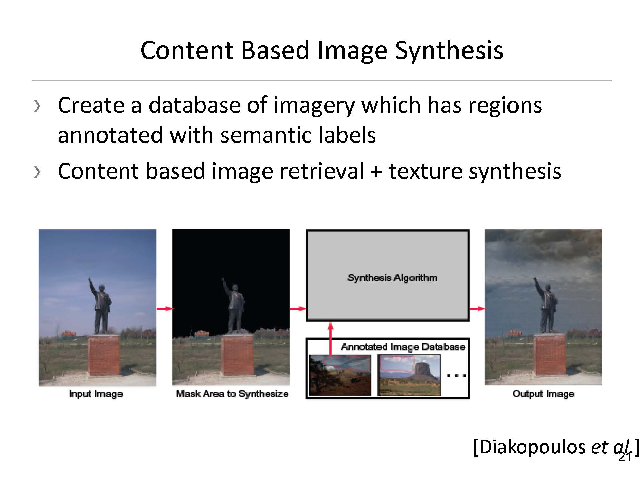Click the red arrow into Synthesis Algorithm
Screen dimensions: 644x483
pyautogui.click(x=298, y=309)
